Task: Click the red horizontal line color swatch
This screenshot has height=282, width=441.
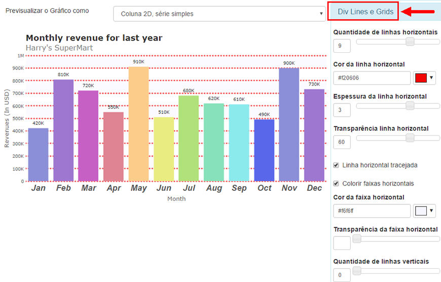Action: (421, 78)
